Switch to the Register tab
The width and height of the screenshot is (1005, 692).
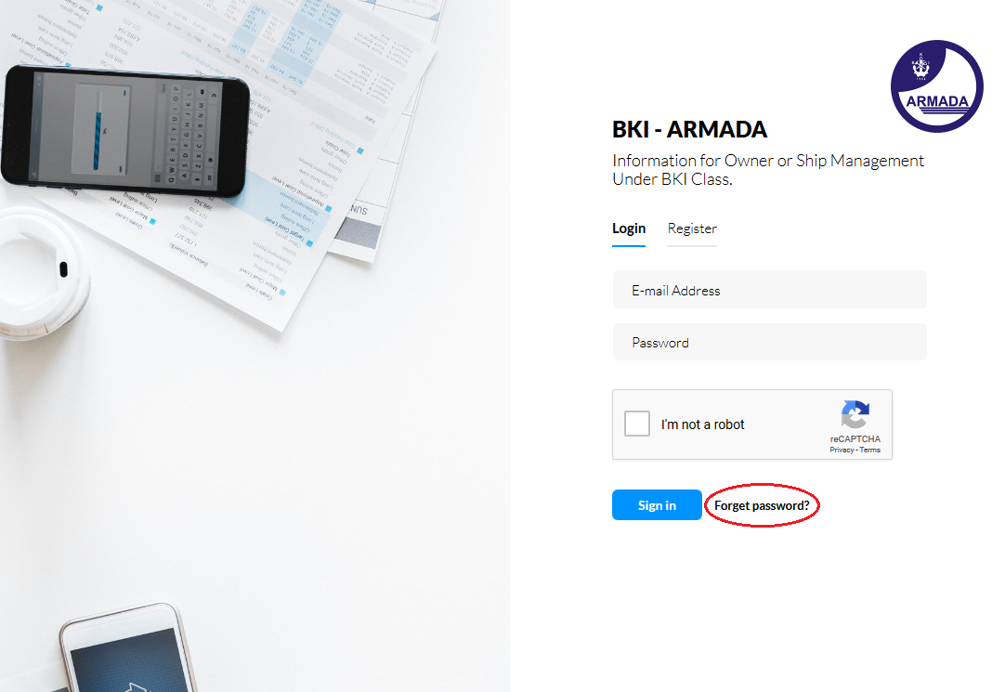coord(692,228)
